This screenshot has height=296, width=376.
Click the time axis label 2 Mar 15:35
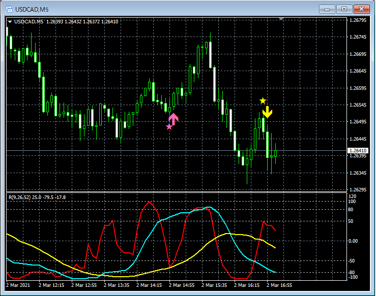click(x=214, y=285)
